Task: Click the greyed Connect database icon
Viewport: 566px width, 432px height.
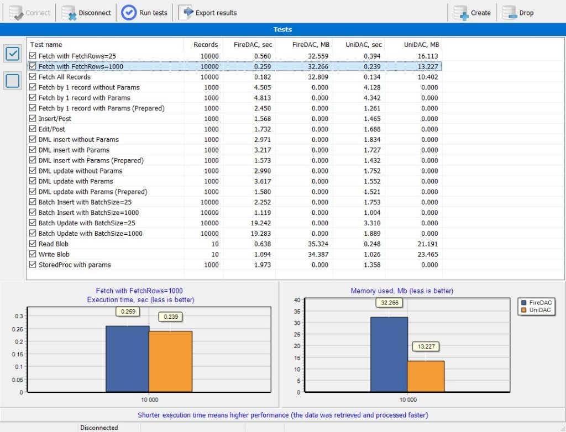Action: [x=16, y=13]
